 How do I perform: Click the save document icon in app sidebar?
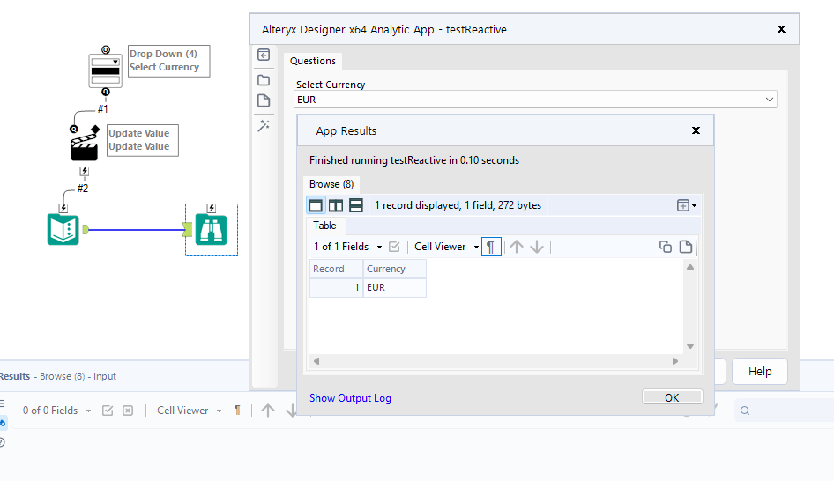coord(264,100)
